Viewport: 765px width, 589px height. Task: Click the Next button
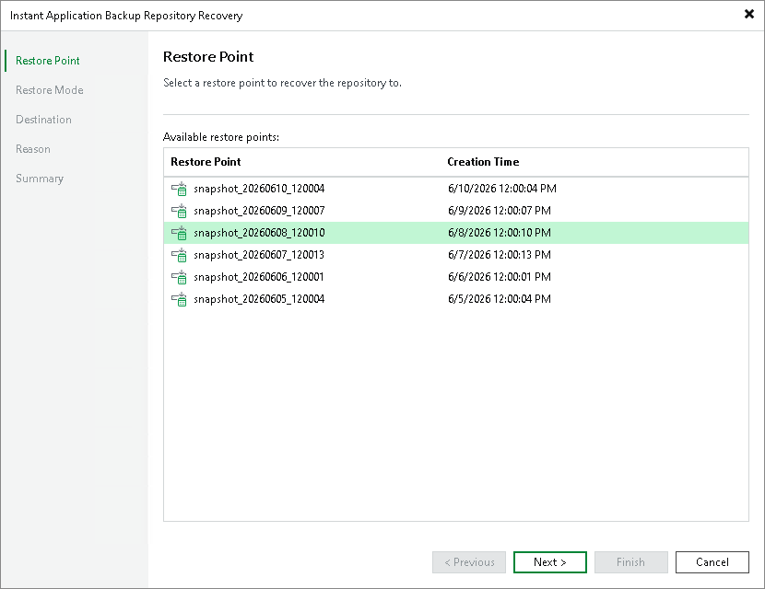[550, 562]
